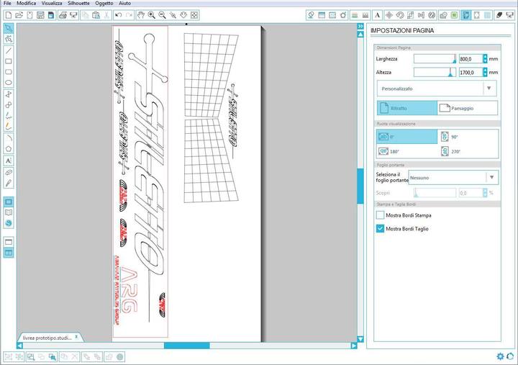Open the File menu
The height and width of the screenshot is (365, 518).
coord(7,3)
